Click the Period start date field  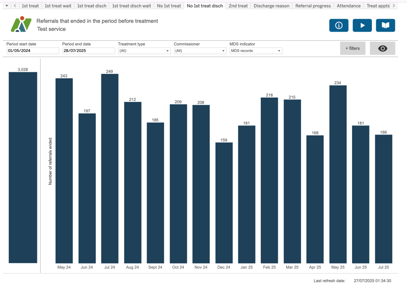pyautogui.click(x=33, y=51)
